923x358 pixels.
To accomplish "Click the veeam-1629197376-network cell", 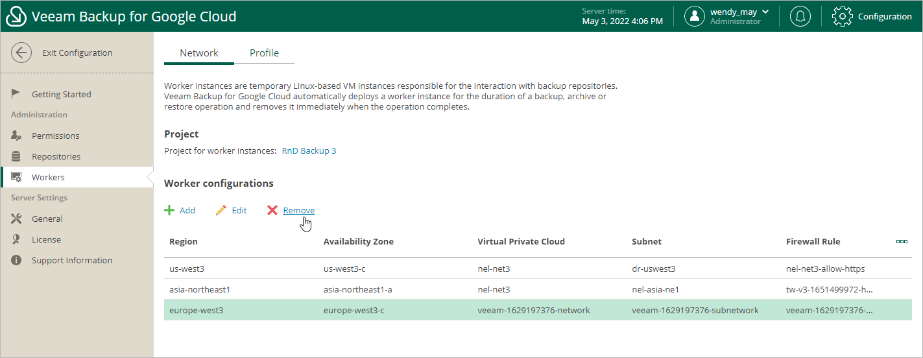I will point(534,310).
